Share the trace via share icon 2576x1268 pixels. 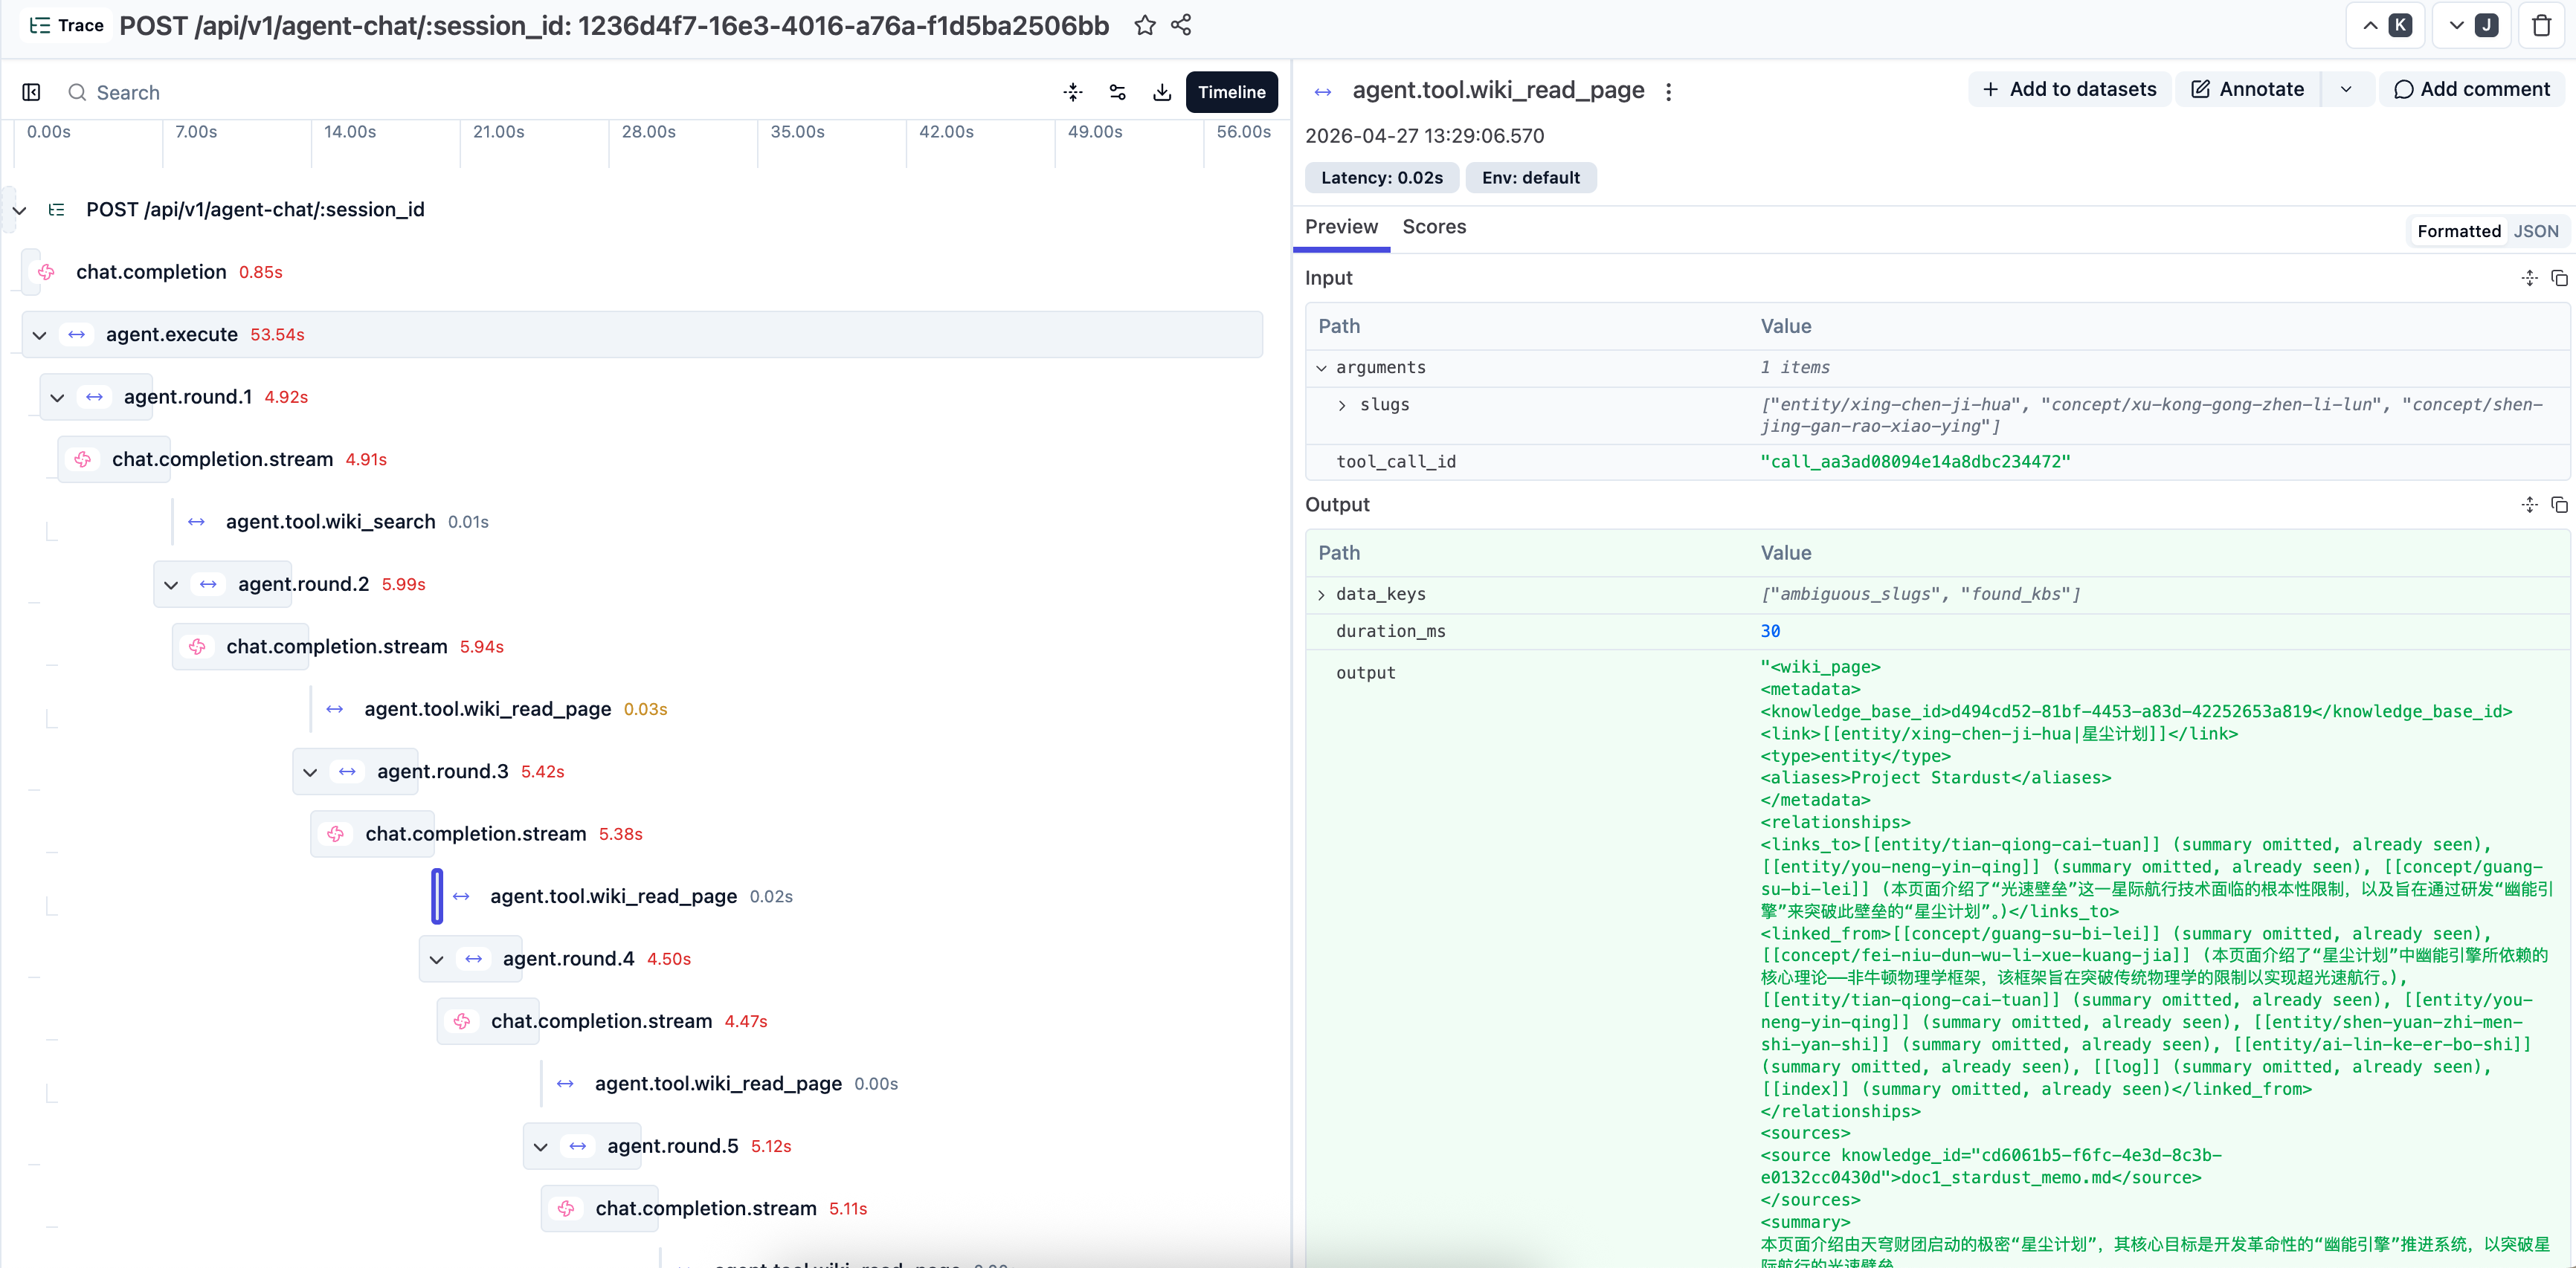pyautogui.click(x=1181, y=26)
